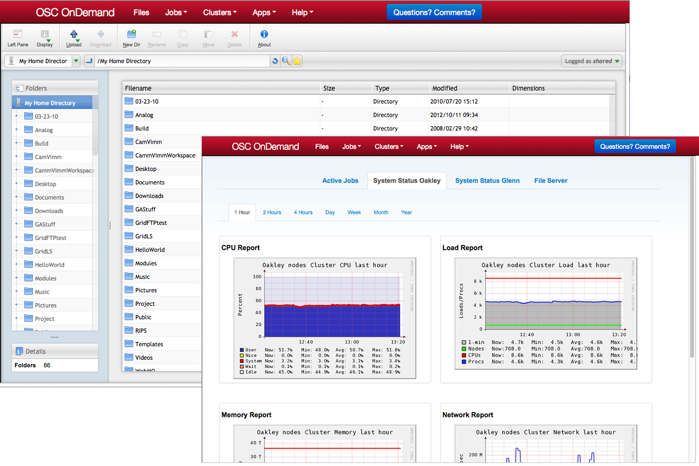Expand the Documents tree node

[16, 197]
